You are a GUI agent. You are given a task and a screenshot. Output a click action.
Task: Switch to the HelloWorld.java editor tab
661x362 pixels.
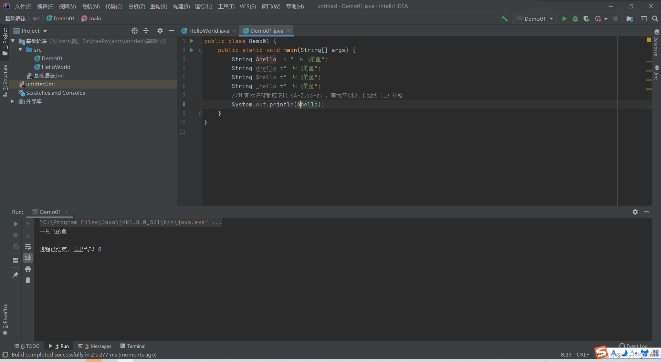tap(209, 31)
